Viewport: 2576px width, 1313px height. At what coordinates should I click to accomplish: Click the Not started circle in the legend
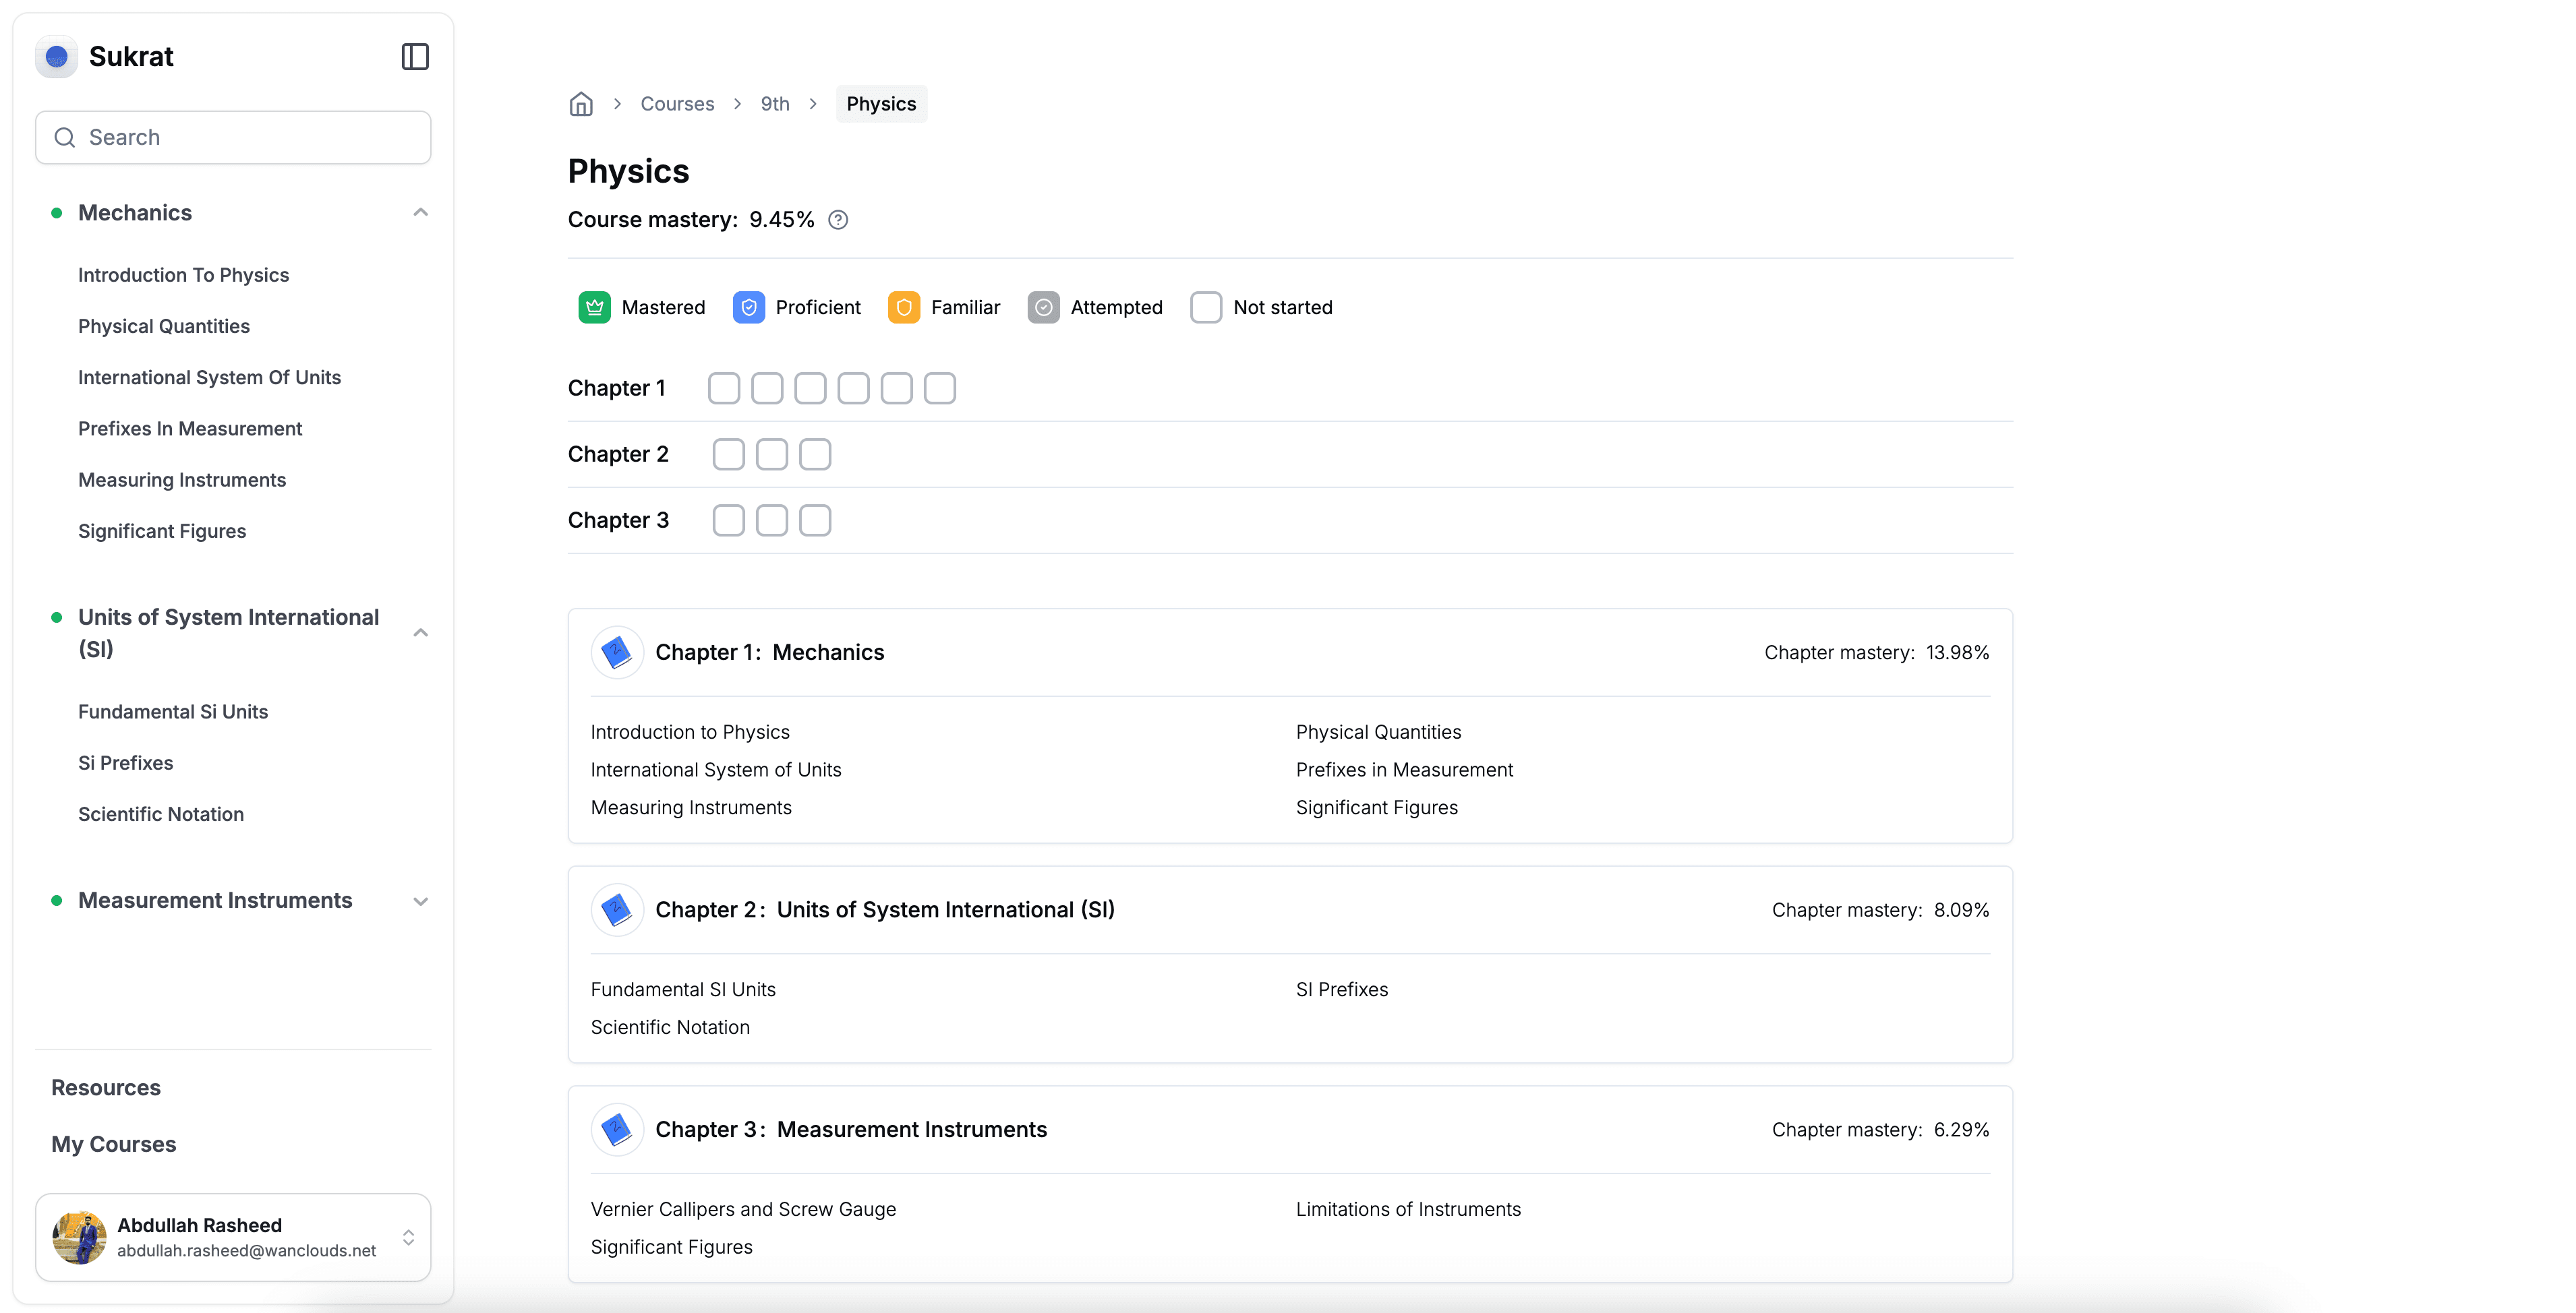pyautogui.click(x=1206, y=307)
